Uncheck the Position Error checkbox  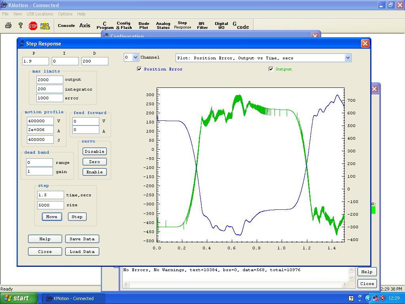click(139, 69)
